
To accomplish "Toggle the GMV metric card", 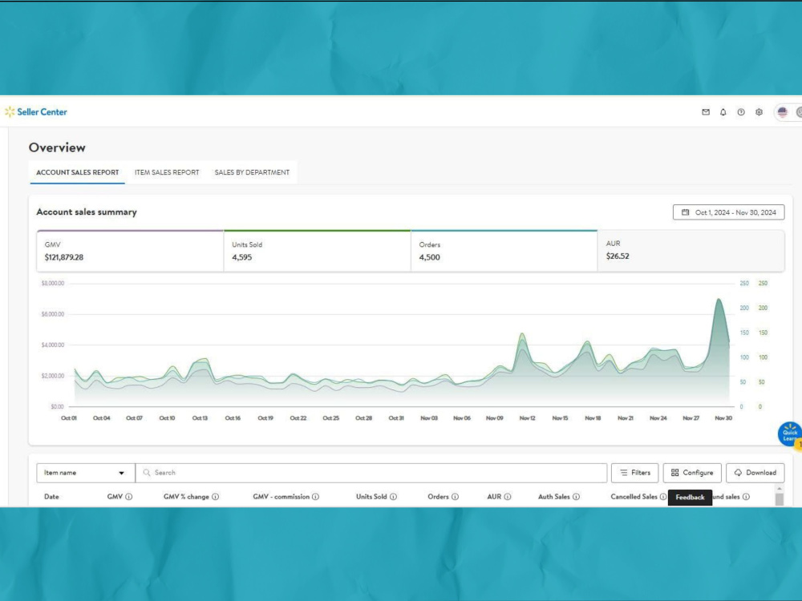I will 130,251.
